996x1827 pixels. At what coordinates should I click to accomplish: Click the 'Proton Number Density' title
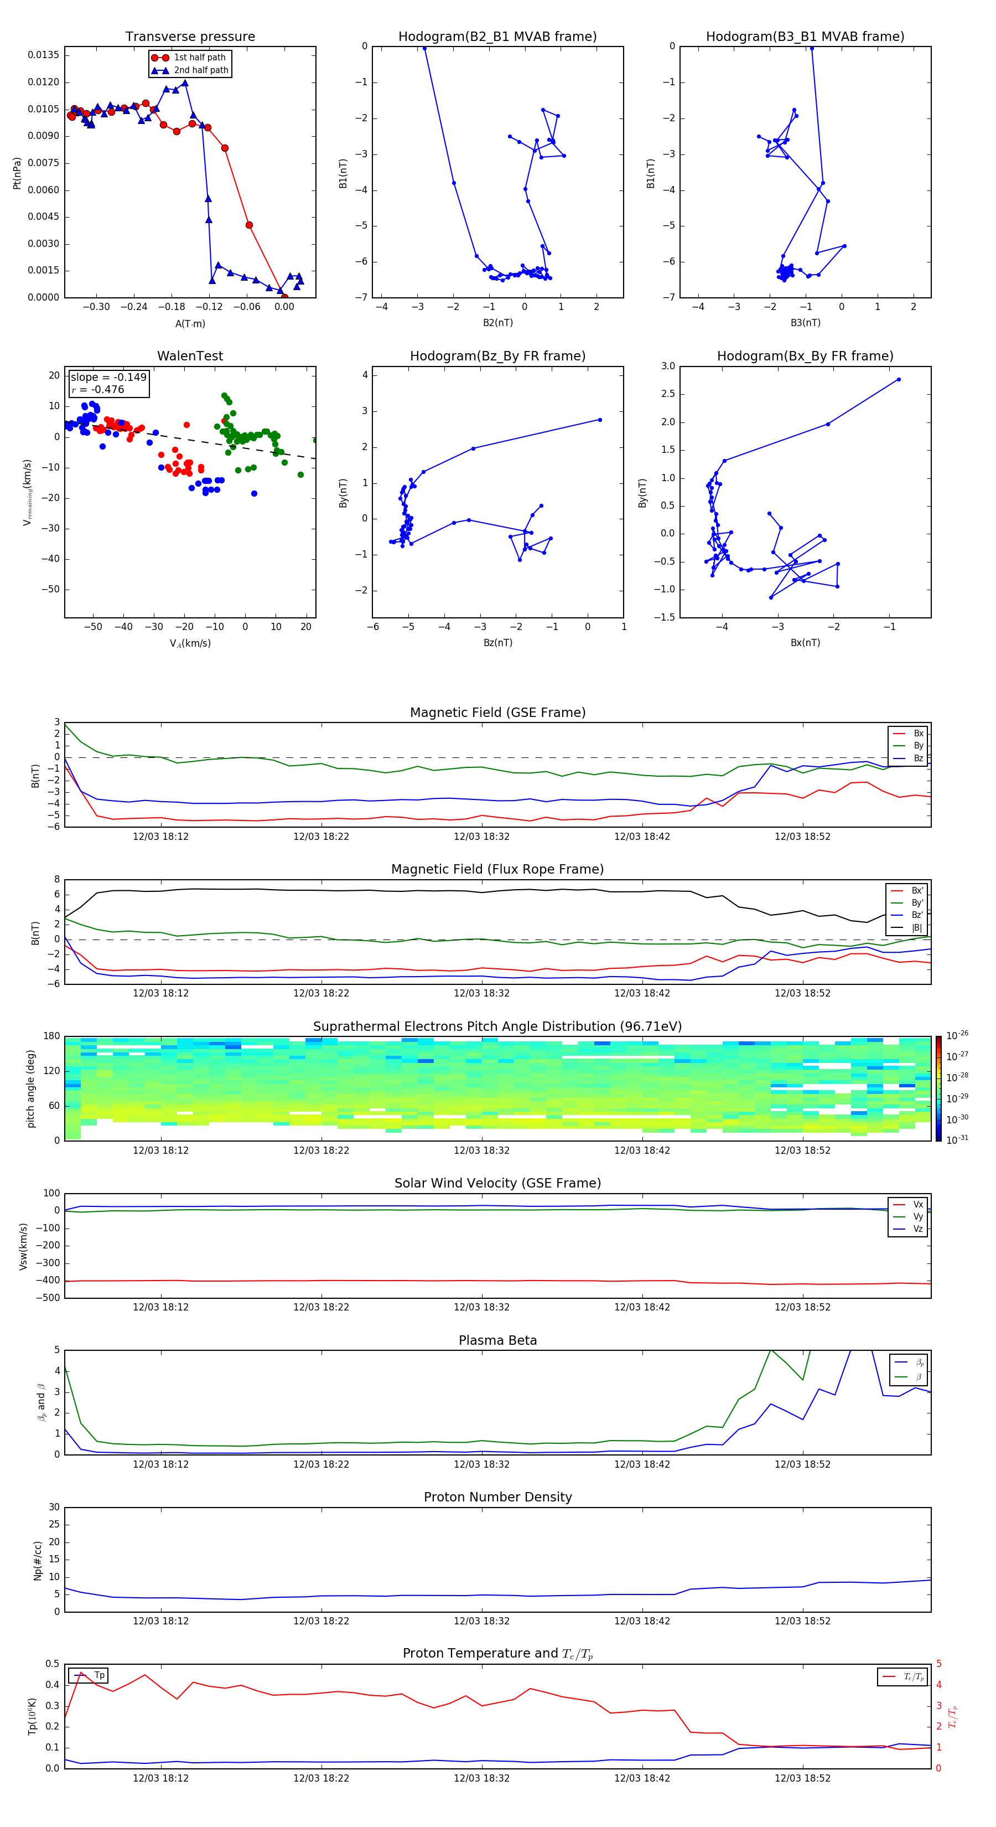tap(497, 1497)
